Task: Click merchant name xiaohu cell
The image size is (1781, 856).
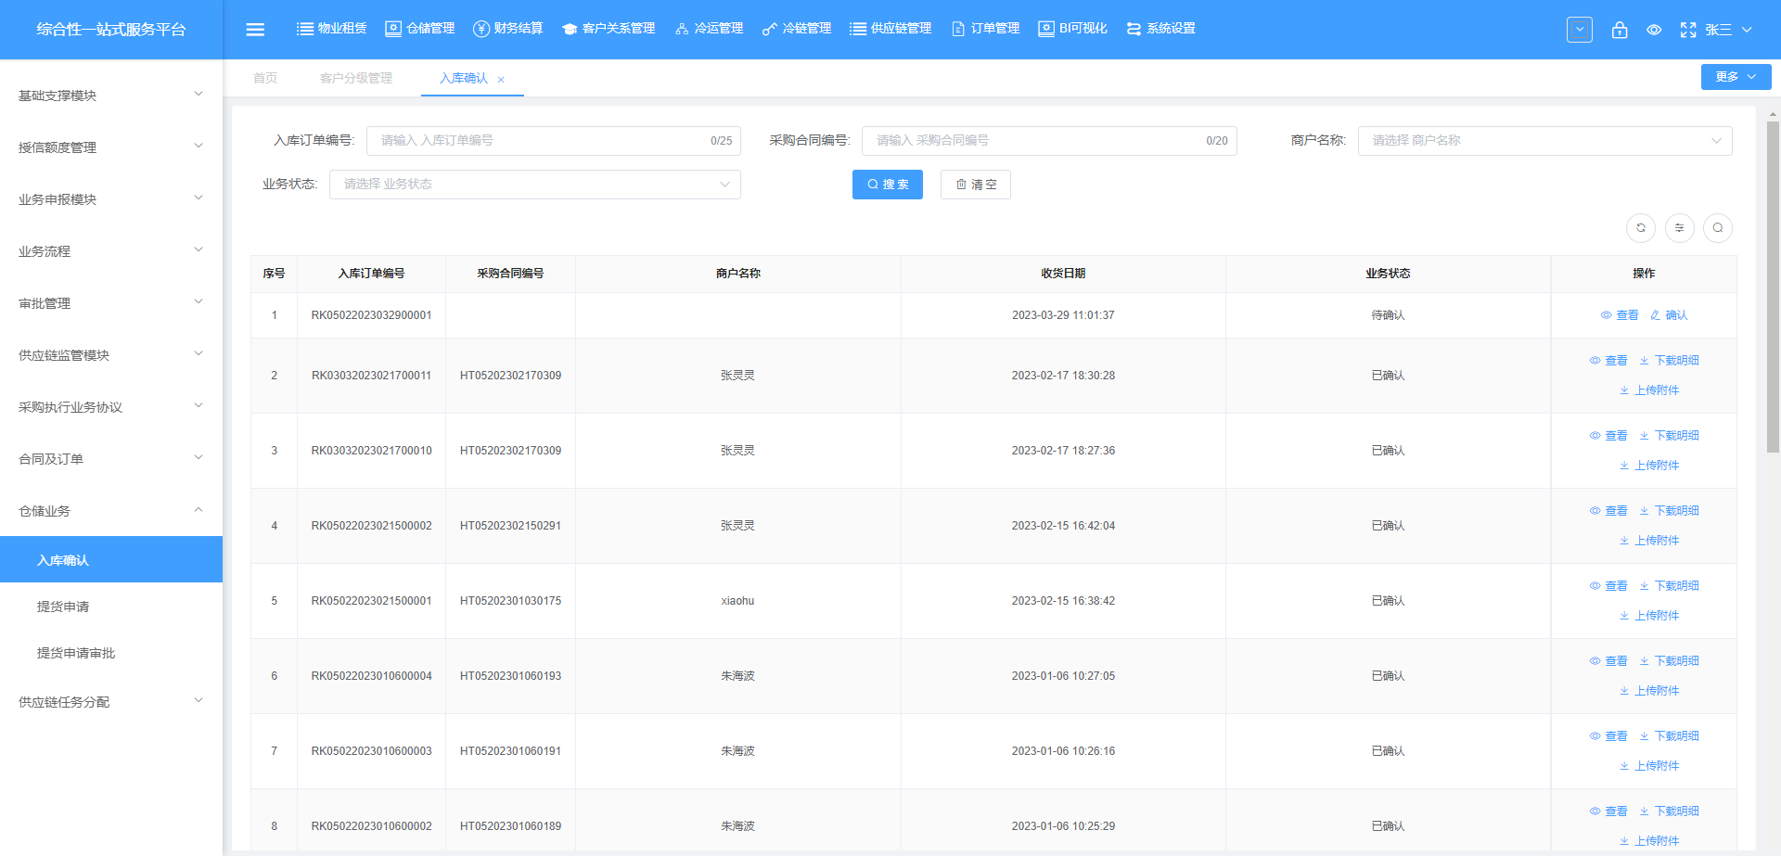Action: (737, 601)
